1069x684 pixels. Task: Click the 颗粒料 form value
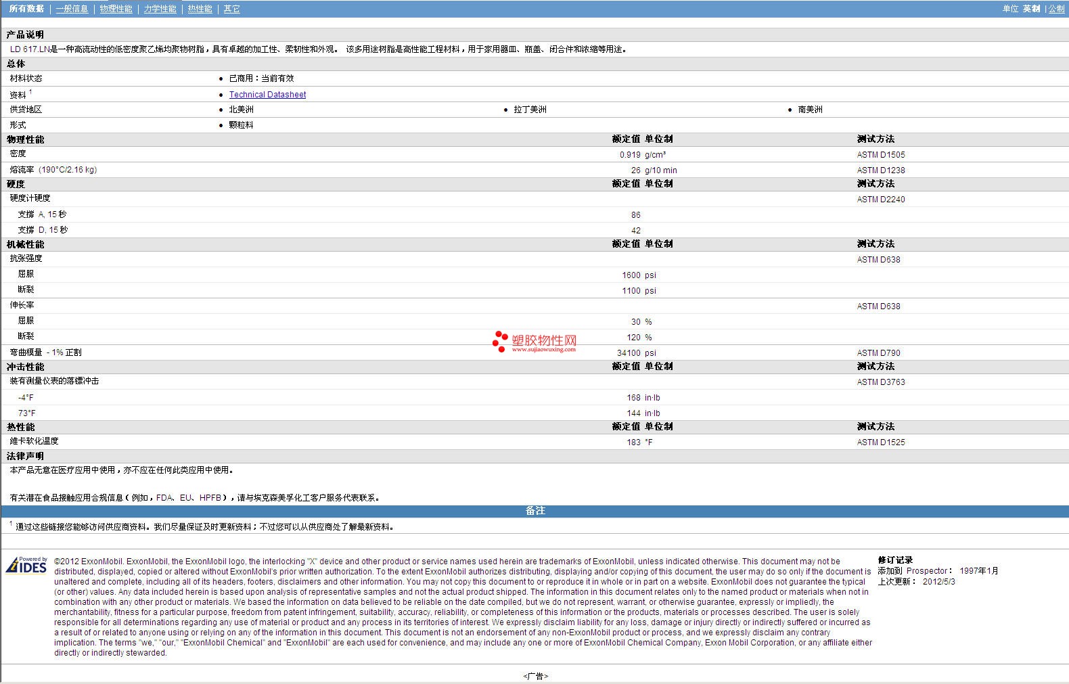point(241,125)
